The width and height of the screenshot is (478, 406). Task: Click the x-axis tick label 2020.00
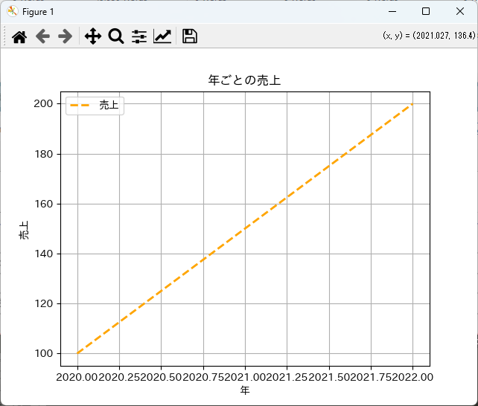point(77,377)
